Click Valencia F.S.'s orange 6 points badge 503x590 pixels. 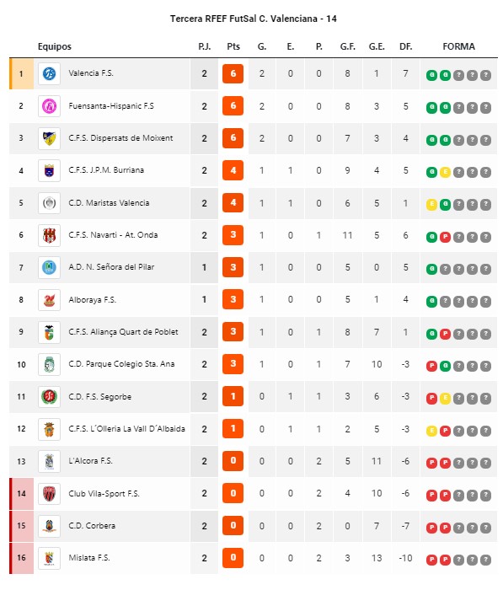[x=233, y=73]
